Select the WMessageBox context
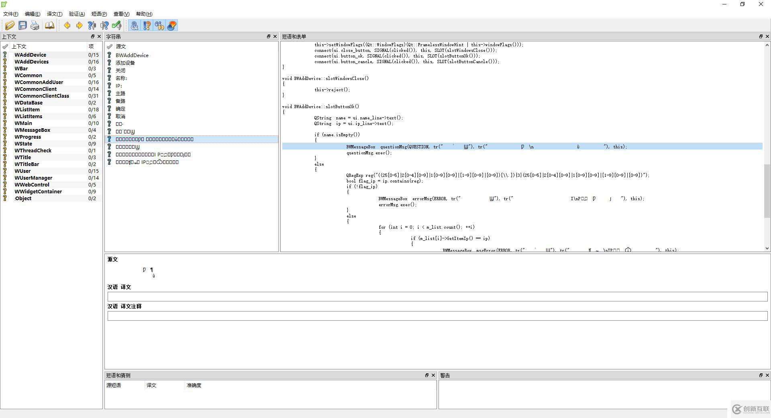This screenshot has width=771, height=418. pyautogui.click(x=51, y=130)
